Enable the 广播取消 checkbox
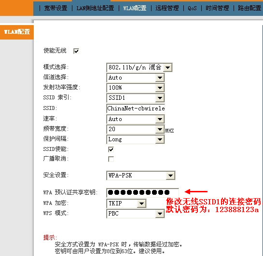 click(x=111, y=159)
